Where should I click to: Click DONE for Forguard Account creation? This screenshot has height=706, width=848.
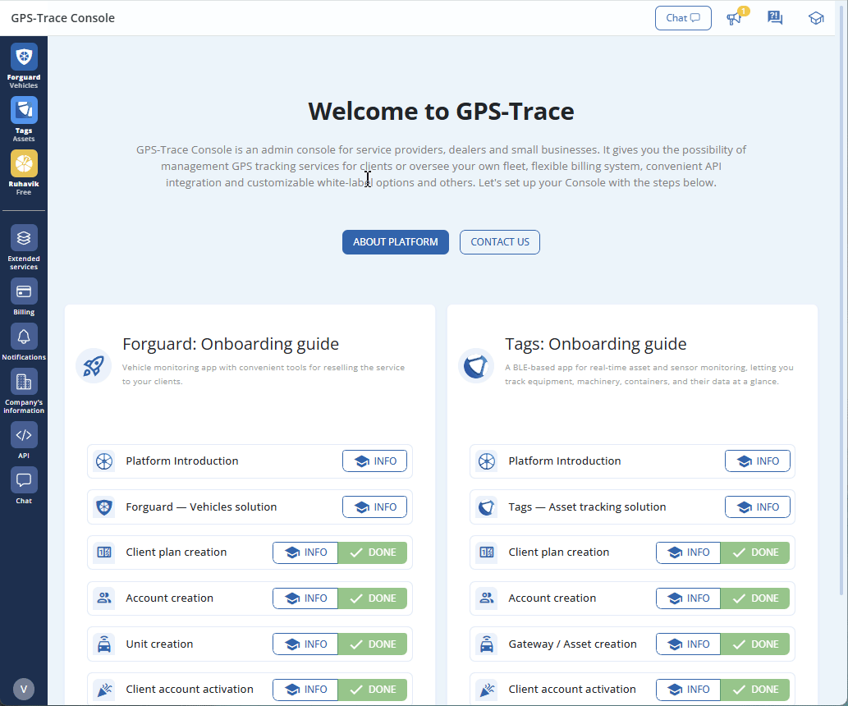373,598
